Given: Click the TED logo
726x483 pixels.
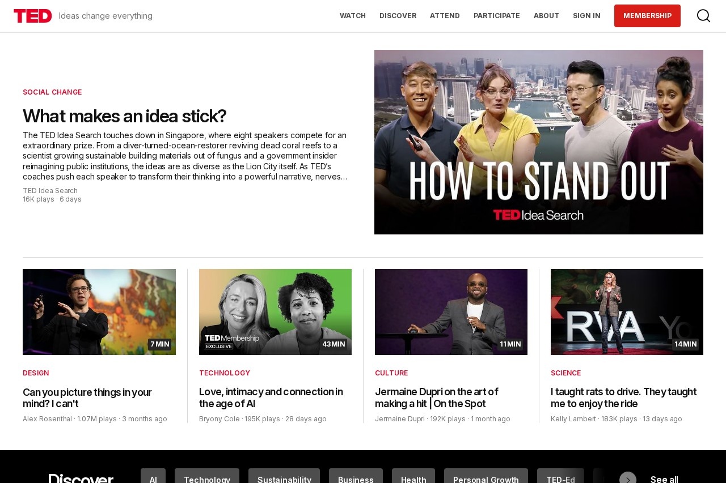Looking at the screenshot, I should pos(33,16).
